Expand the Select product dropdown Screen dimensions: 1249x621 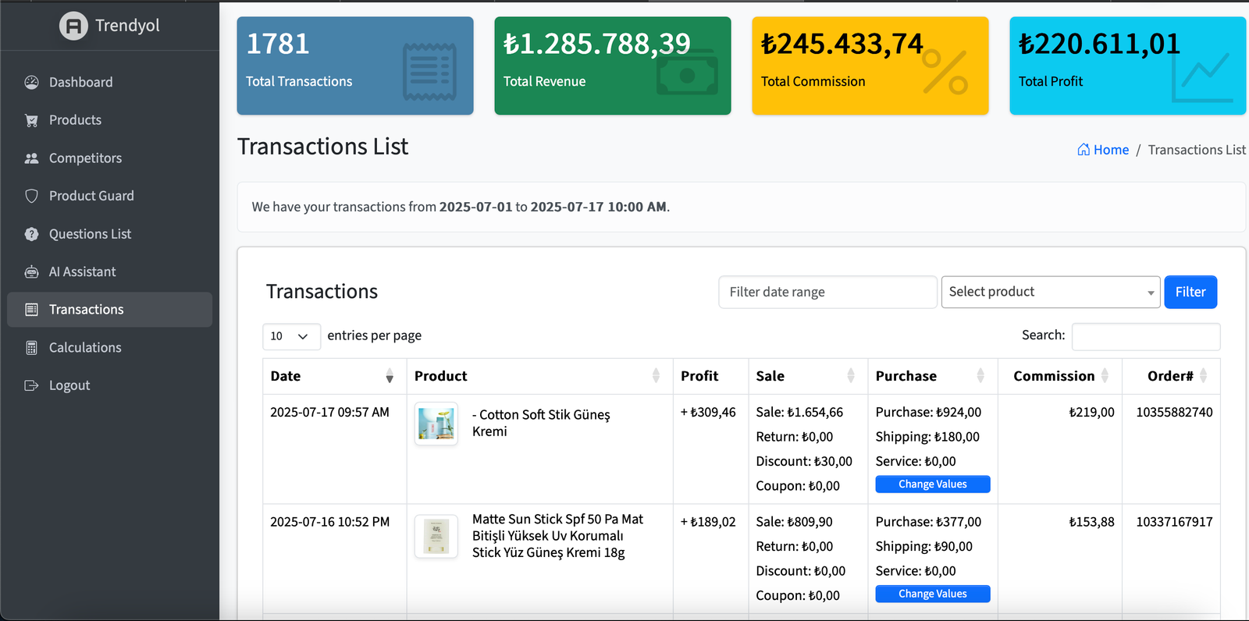(x=1050, y=292)
